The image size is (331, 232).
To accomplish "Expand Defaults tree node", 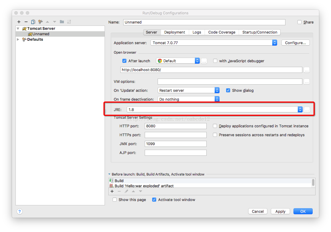I will coord(18,40).
